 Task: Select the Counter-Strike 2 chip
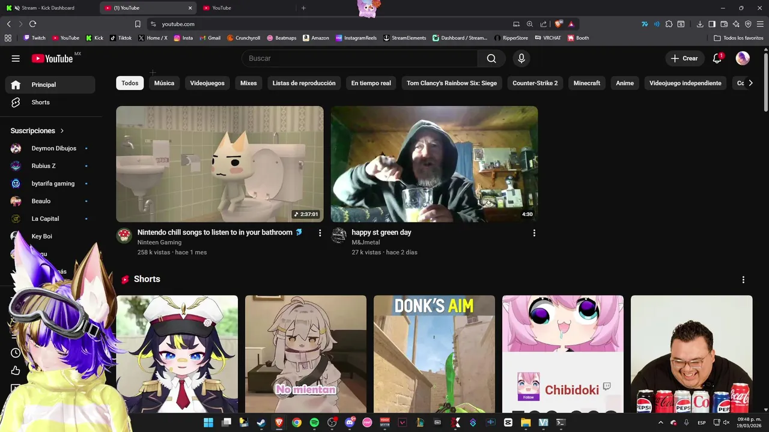pos(535,83)
